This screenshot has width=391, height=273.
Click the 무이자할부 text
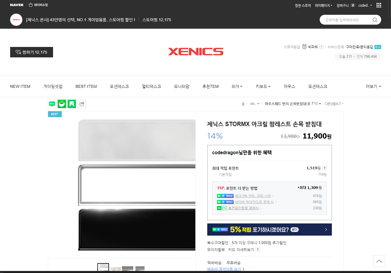point(216,250)
